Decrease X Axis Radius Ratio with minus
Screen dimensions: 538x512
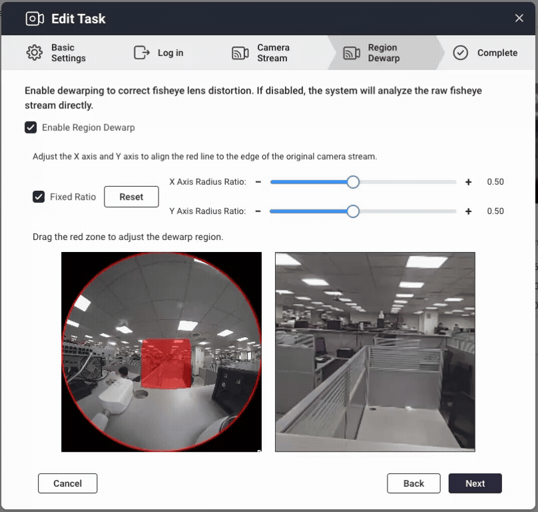(258, 182)
